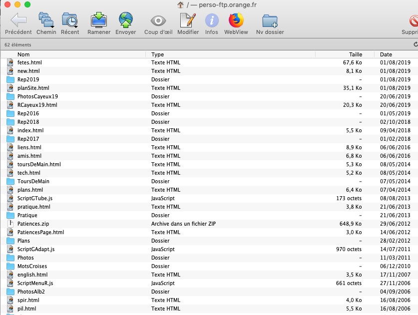Select the ScriptGTube.js file

(35, 198)
